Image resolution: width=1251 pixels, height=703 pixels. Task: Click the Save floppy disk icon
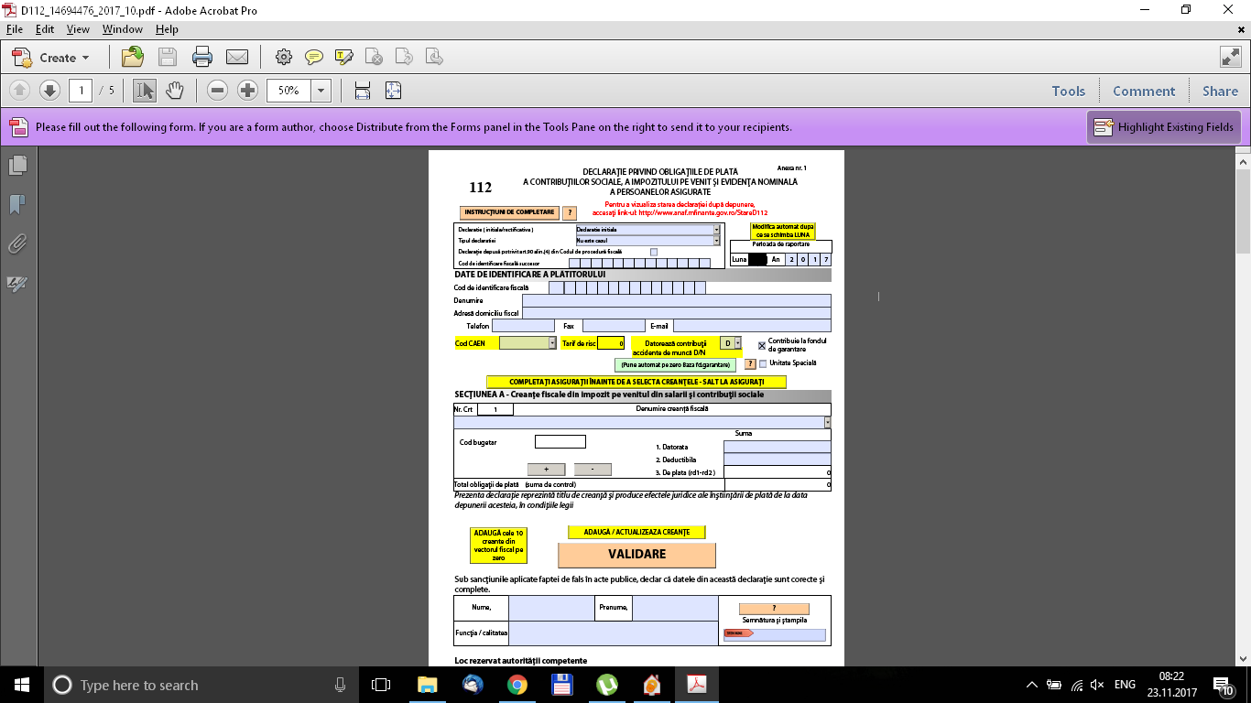(168, 57)
